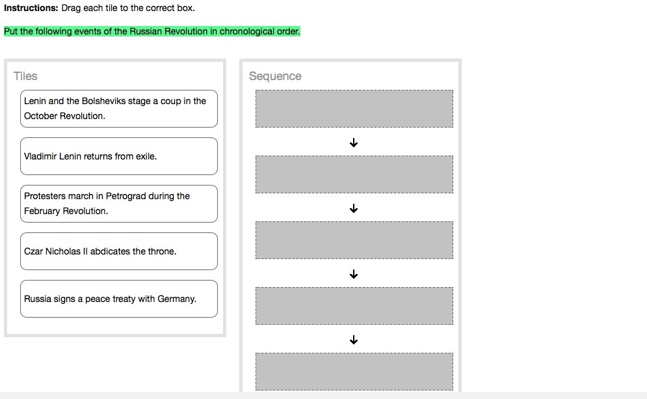Click 'Drag each tile to the correct box' text
Viewport: 647px width, 399px height.
pyautogui.click(x=128, y=8)
